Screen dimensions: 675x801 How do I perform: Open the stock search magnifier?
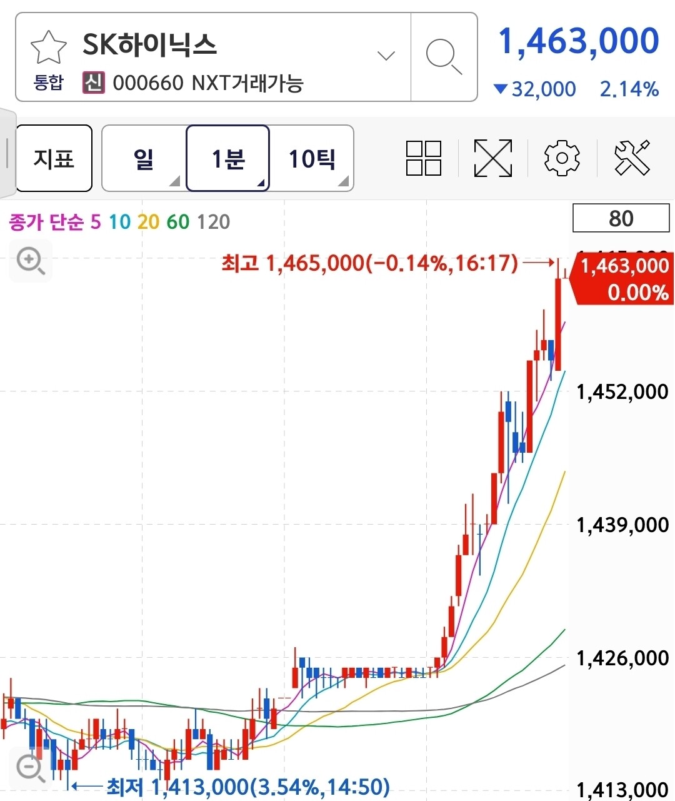click(444, 56)
